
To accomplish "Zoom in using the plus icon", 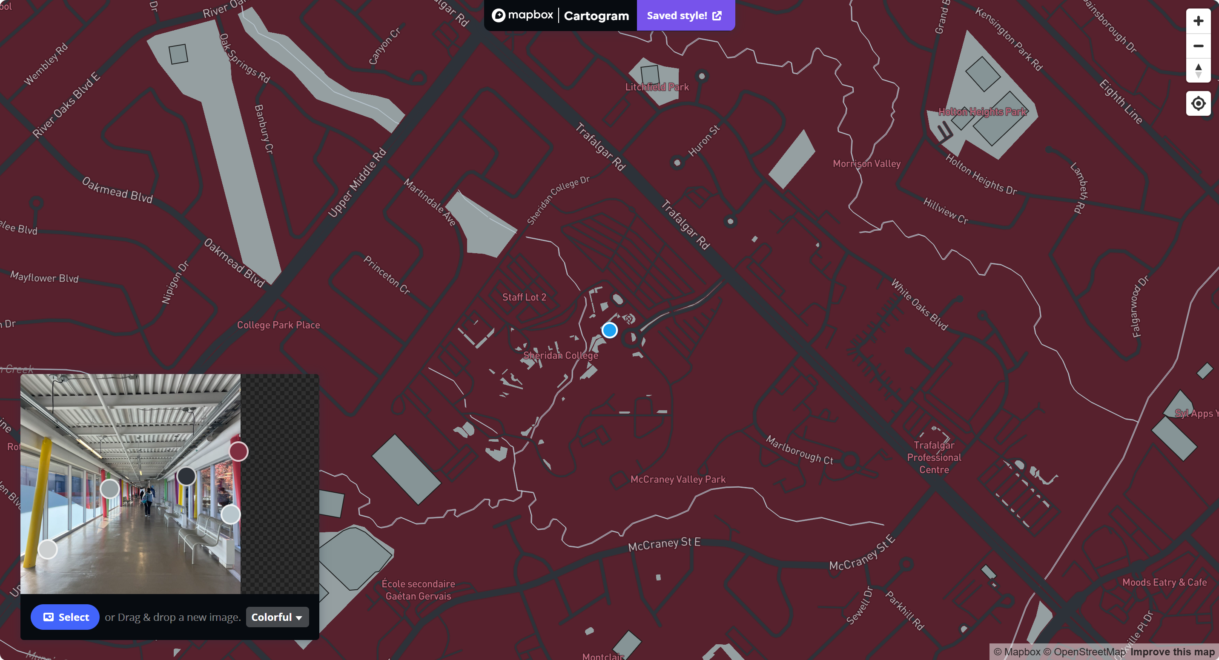I will (1198, 20).
